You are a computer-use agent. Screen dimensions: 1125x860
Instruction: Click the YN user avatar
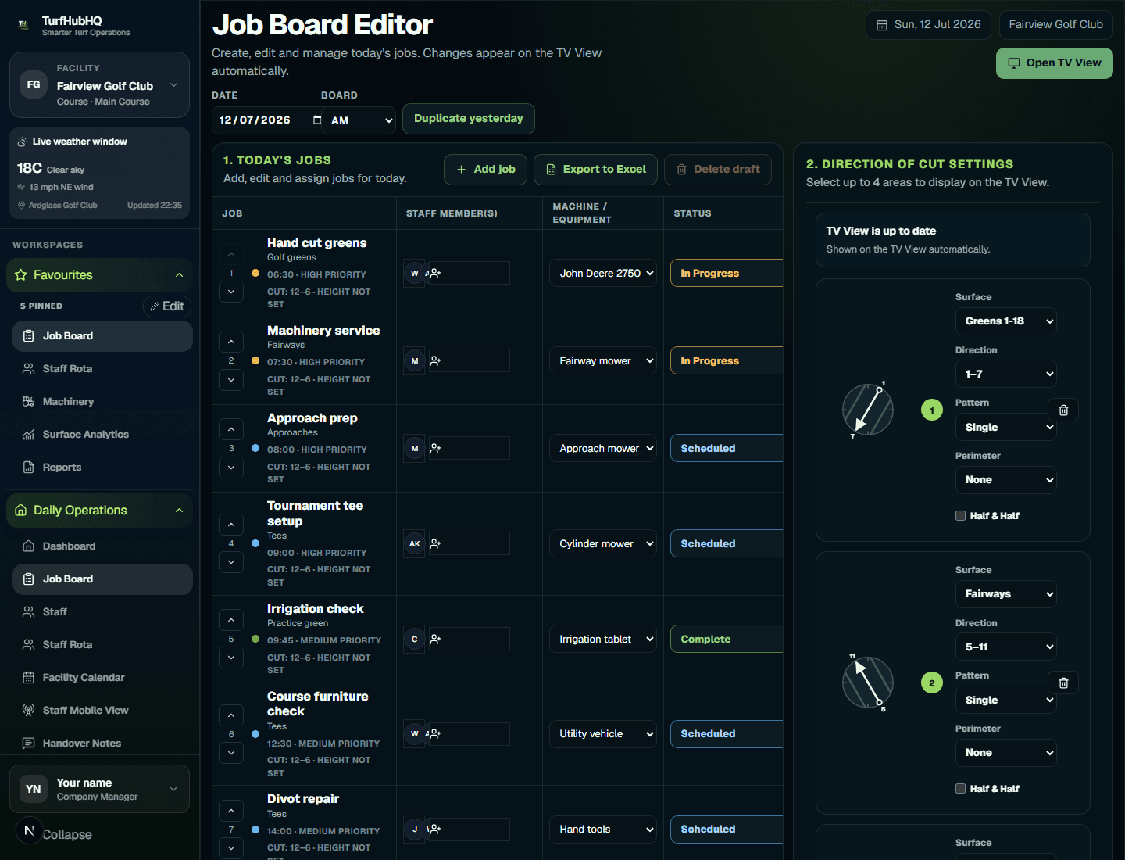point(34,789)
